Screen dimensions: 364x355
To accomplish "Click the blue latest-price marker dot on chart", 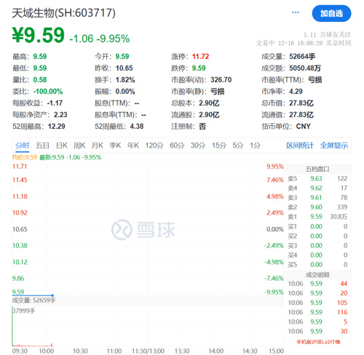I will click(52, 295).
